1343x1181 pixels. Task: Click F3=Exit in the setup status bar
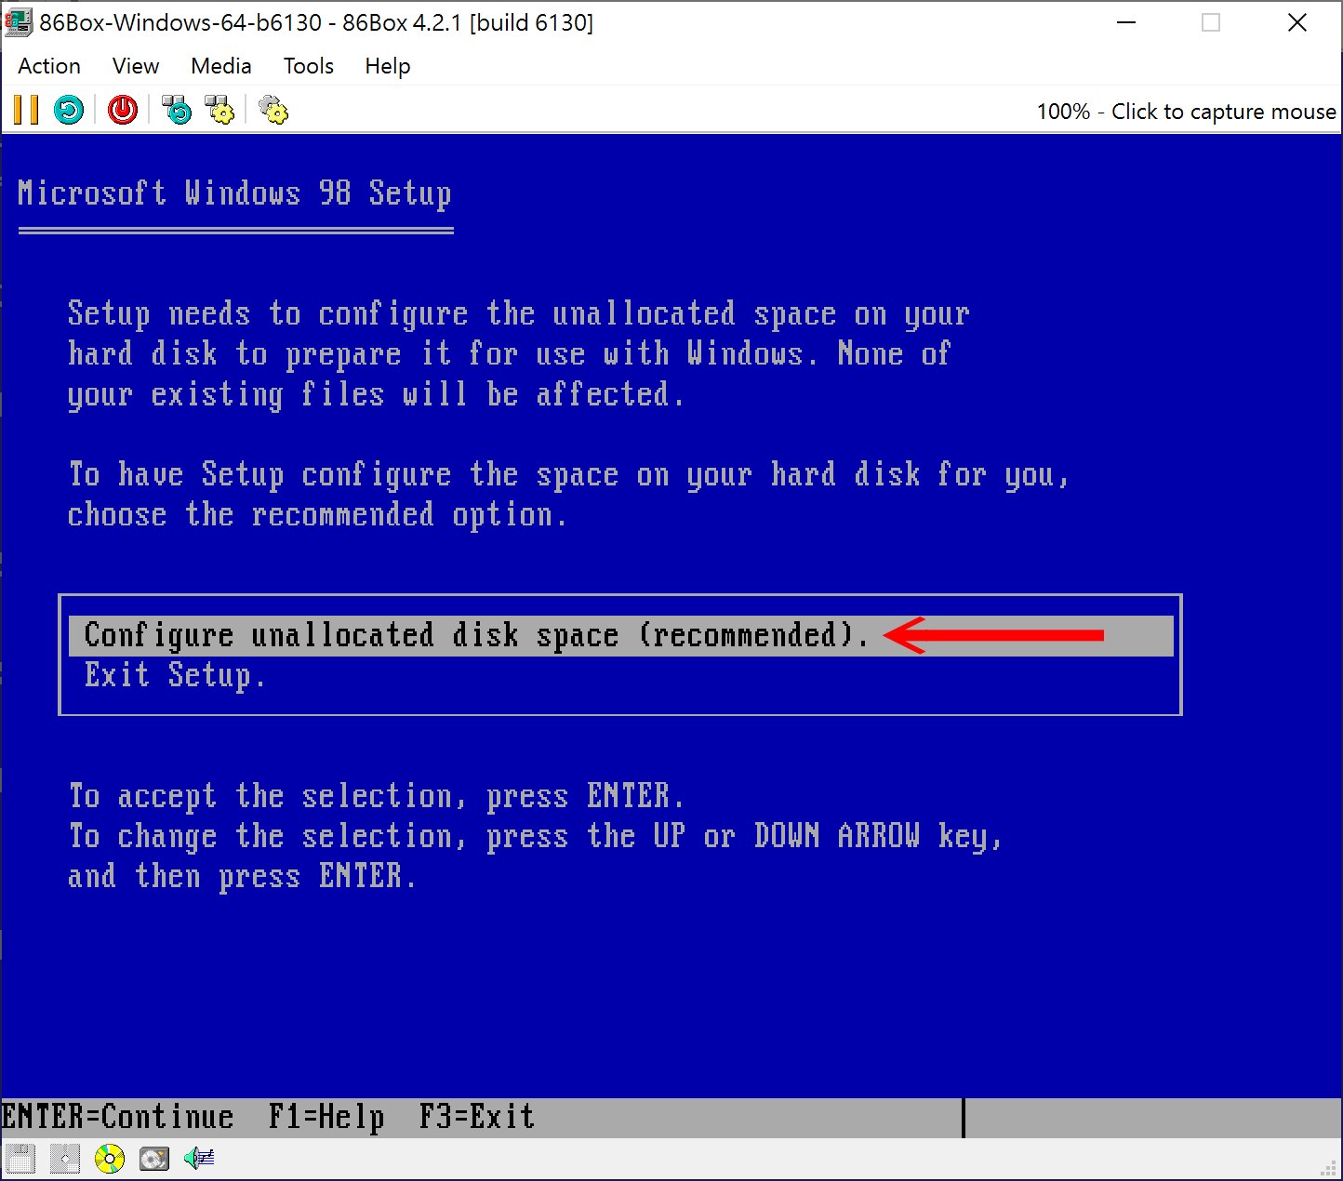pyautogui.click(x=477, y=1117)
